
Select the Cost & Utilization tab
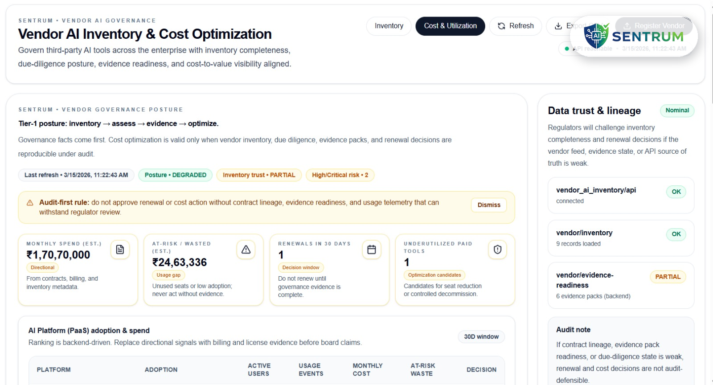(450, 26)
